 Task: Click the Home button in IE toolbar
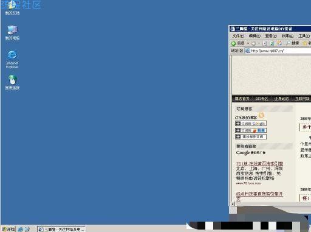pos(279,43)
